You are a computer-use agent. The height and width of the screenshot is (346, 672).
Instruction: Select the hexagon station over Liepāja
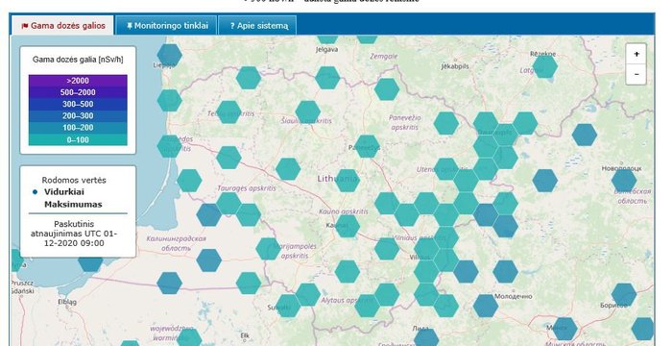(x=169, y=55)
